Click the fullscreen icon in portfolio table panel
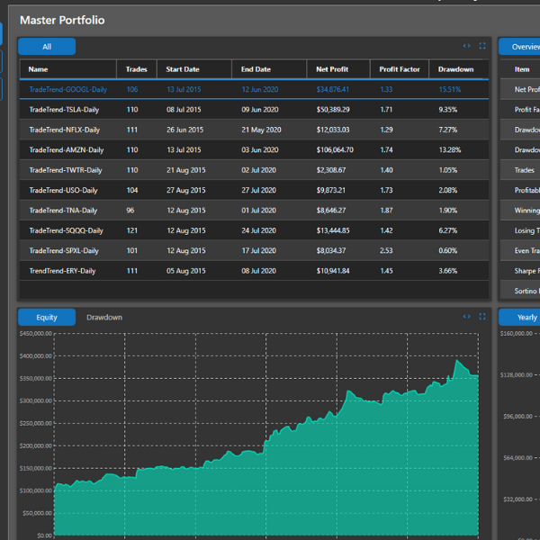The height and width of the screenshot is (540, 540). 482,46
